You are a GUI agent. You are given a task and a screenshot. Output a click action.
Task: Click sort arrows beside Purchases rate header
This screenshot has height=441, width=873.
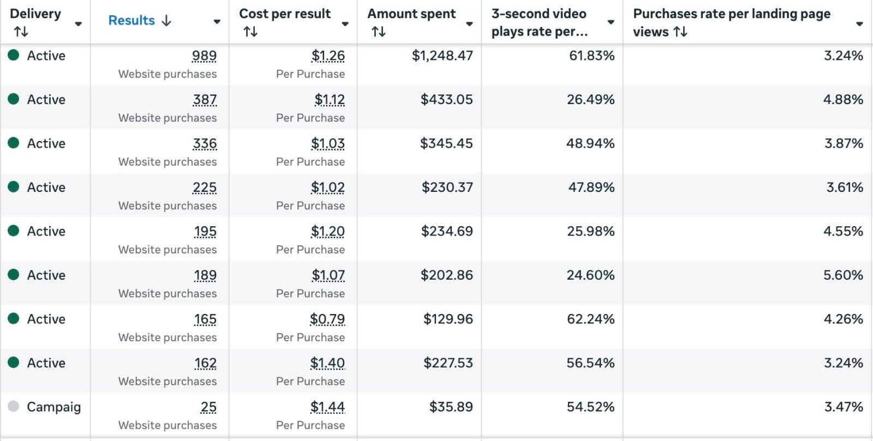(680, 32)
